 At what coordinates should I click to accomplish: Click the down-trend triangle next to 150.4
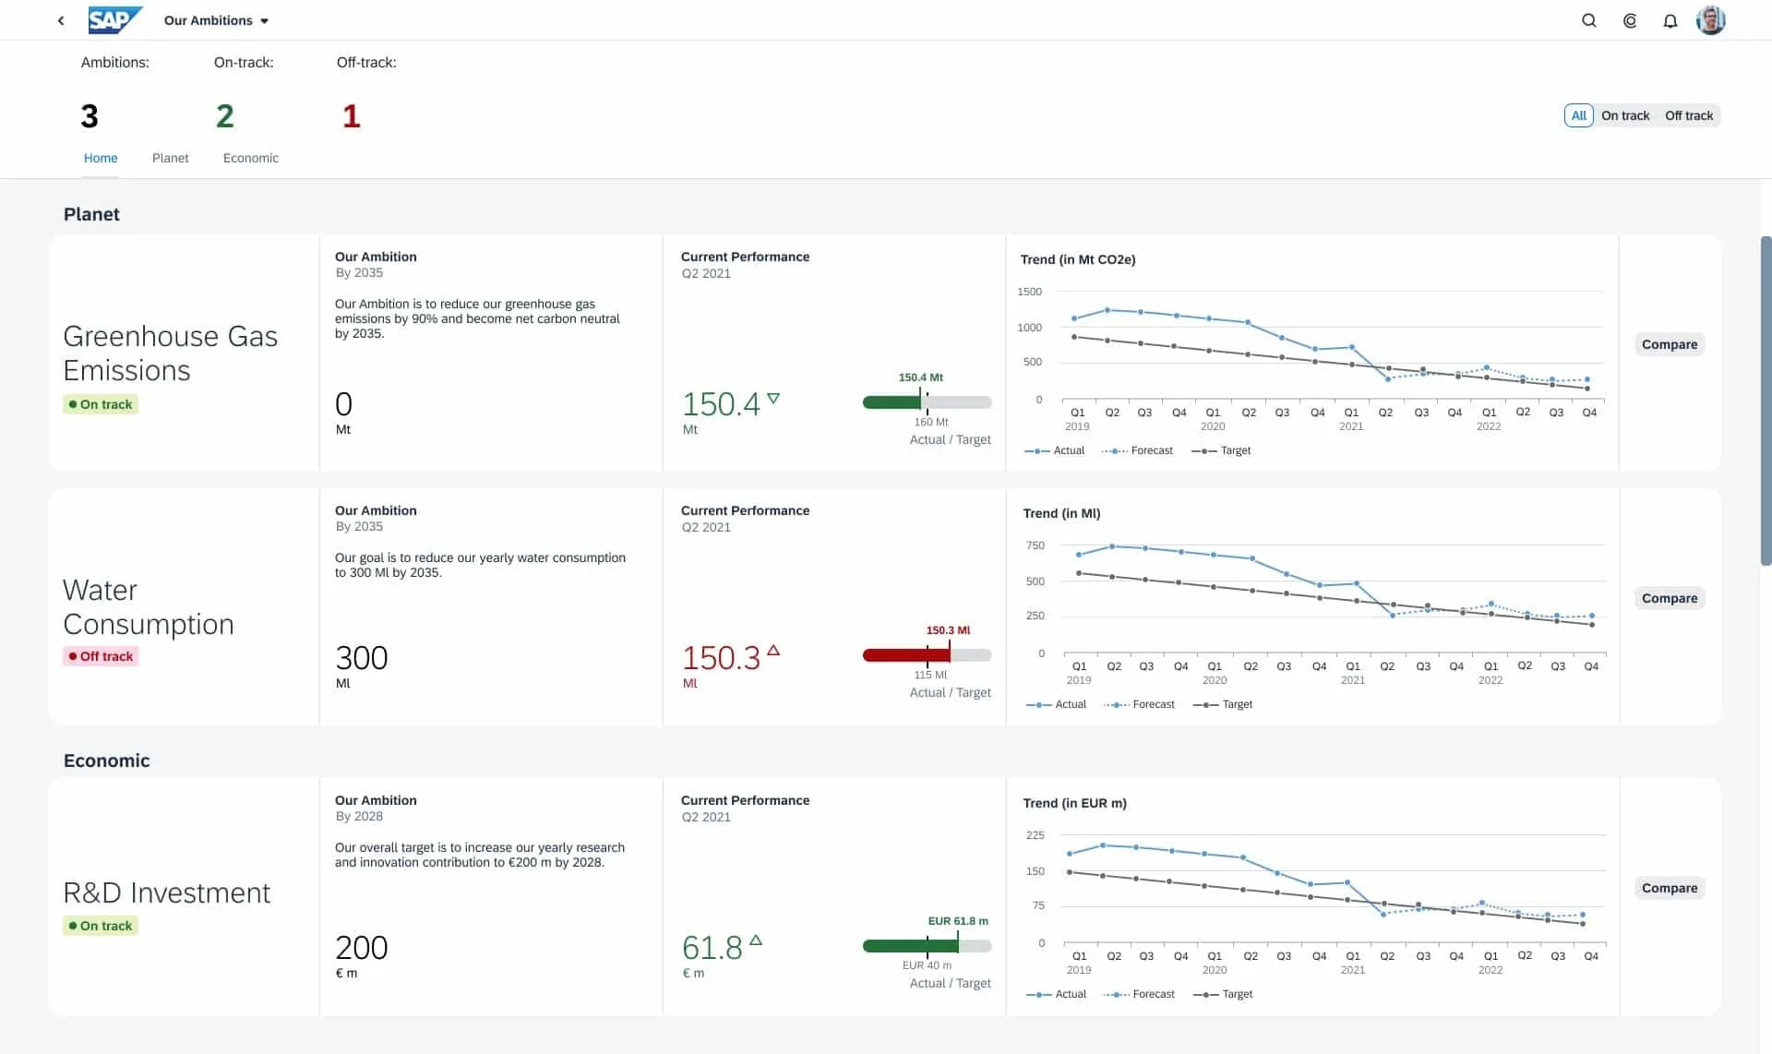coord(773,399)
